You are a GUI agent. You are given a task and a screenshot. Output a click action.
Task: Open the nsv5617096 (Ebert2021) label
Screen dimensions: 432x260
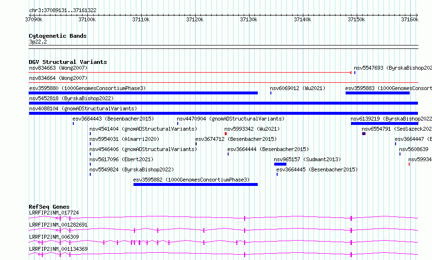(x=121, y=159)
